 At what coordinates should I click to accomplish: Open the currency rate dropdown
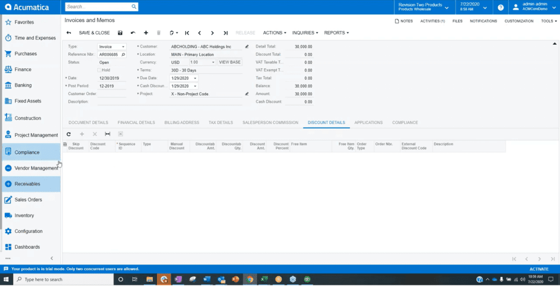pyautogui.click(x=213, y=62)
